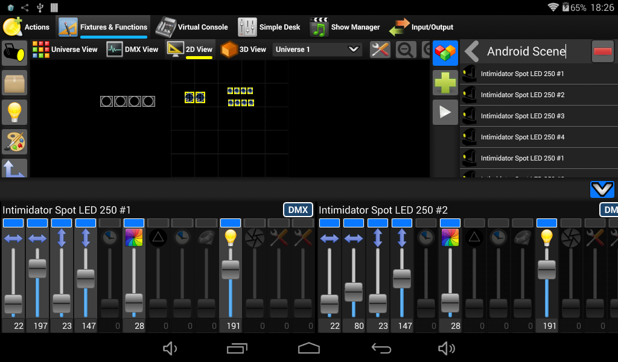The height and width of the screenshot is (362, 618).
Task: Disable the channel toggle above value 80 on fixture #2
Action: click(354, 223)
